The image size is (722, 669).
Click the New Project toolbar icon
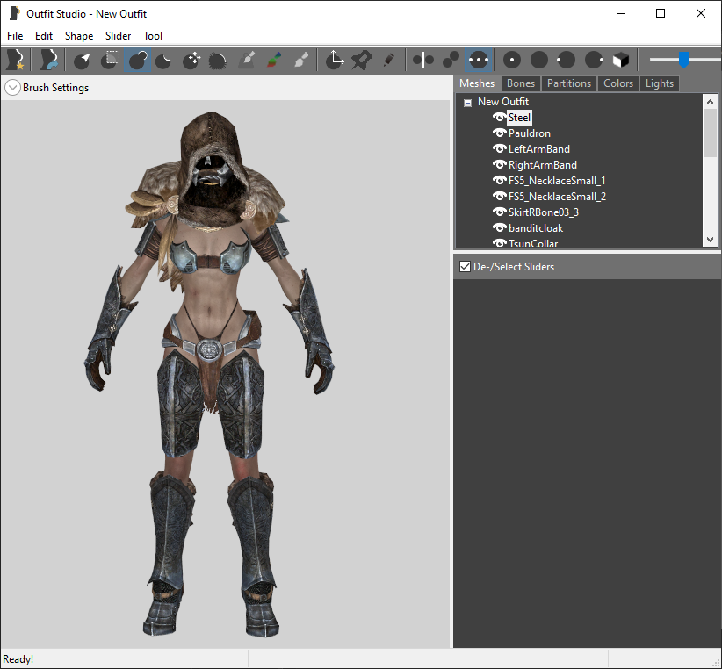click(x=16, y=60)
